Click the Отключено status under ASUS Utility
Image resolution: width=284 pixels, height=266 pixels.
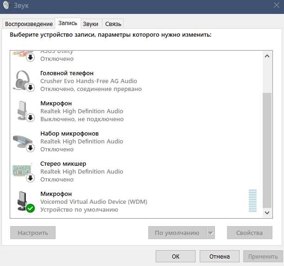(x=57, y=59)
